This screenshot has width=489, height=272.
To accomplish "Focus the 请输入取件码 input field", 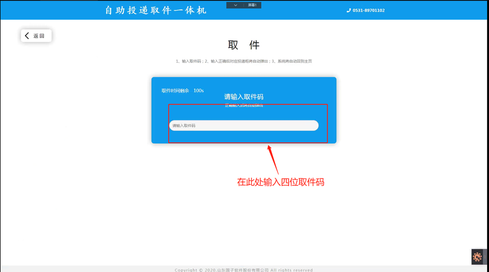I will (243, 125).
